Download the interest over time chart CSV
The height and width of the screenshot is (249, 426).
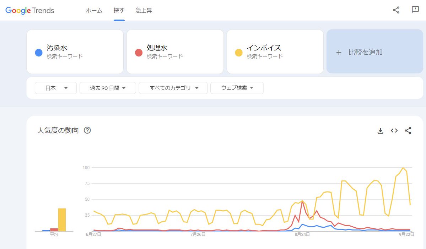[x=381, y=131]
